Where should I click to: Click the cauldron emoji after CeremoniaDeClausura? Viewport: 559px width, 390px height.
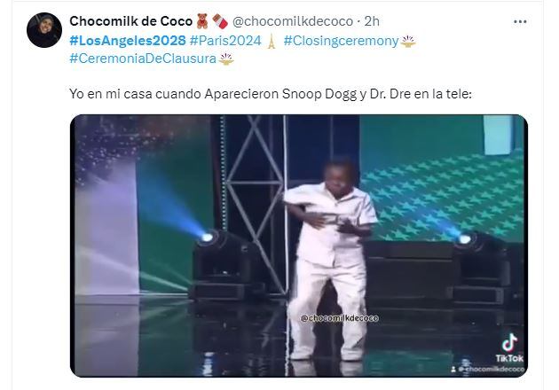point(226,59)
